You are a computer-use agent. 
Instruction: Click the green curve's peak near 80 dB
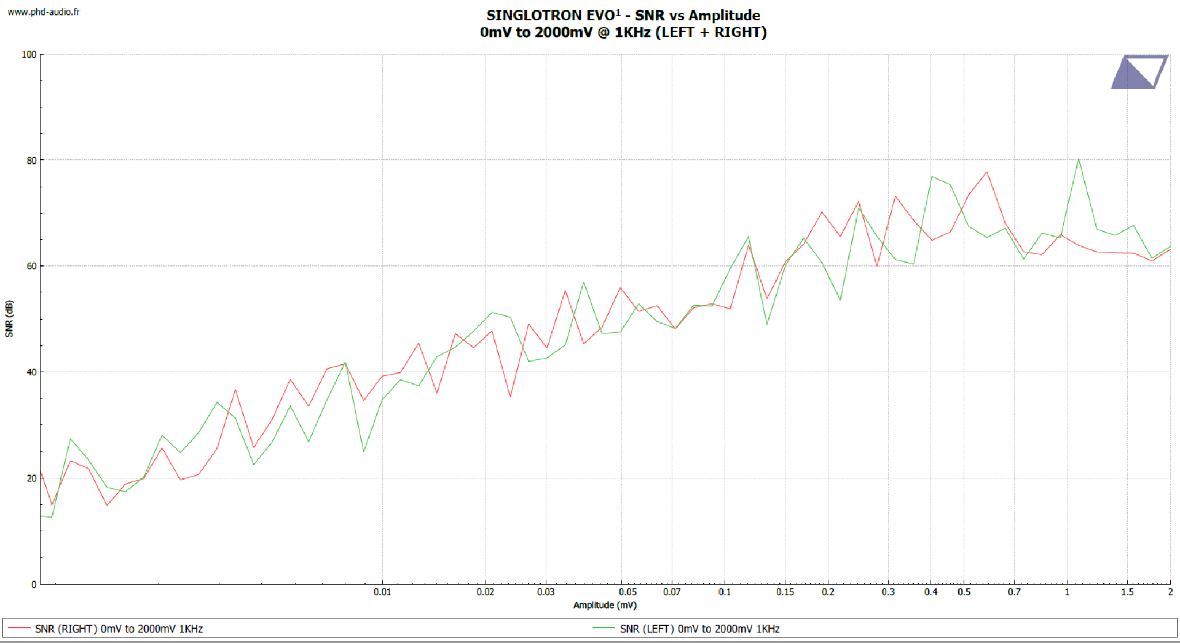1079,160
